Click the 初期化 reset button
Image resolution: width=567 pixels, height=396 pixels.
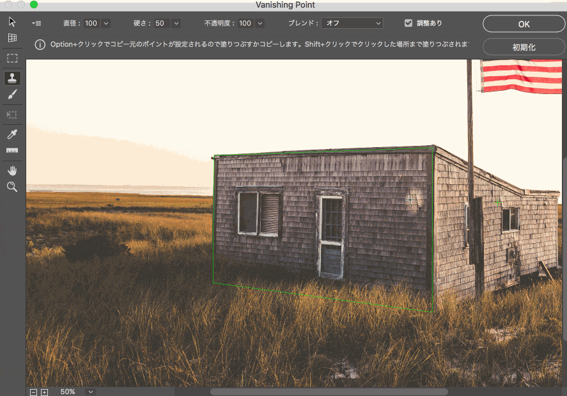[524, 47]
